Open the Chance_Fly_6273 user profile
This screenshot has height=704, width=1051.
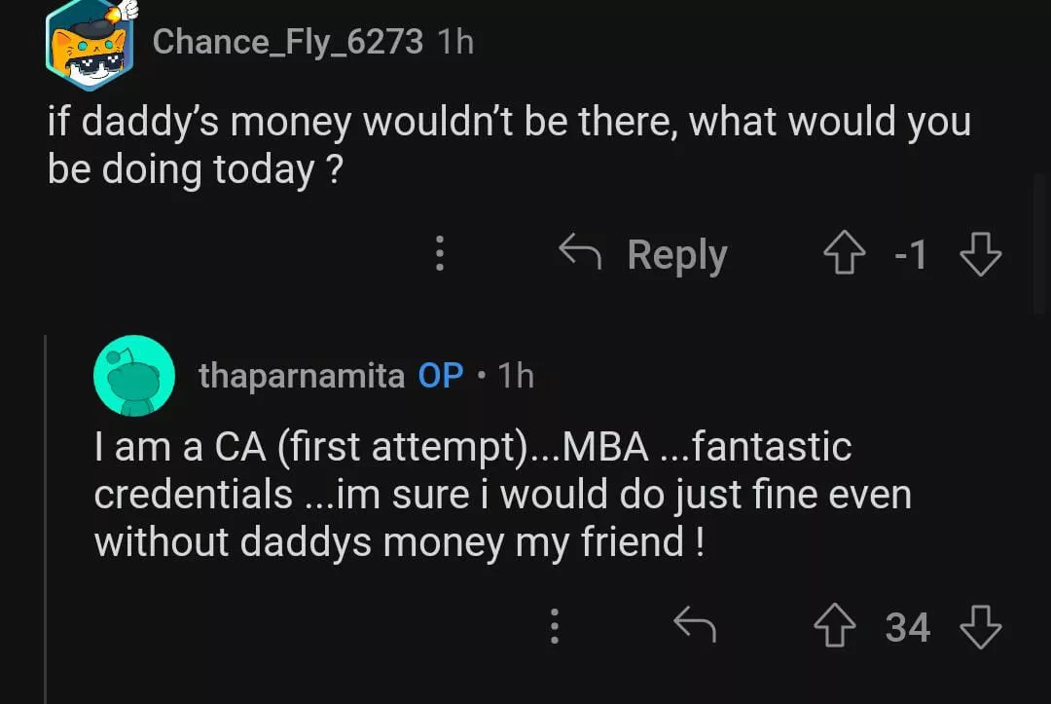tap(287, 41)
